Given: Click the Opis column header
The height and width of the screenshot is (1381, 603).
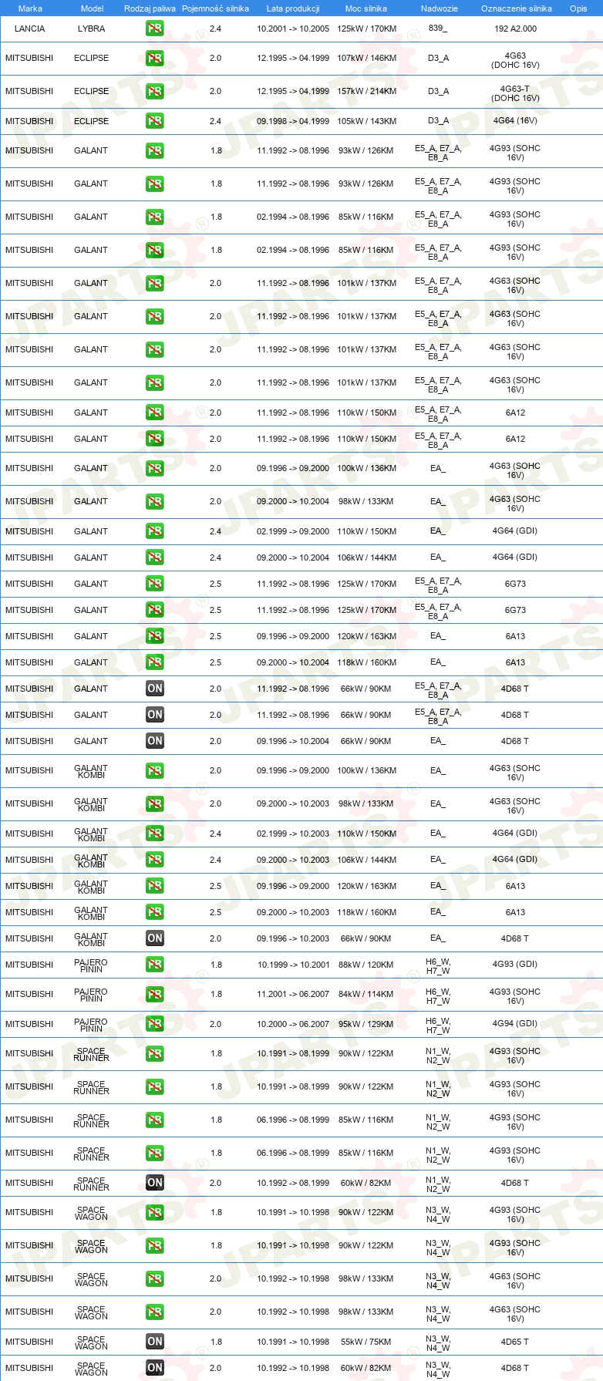Looking at the screenshot, I should 578,8.
